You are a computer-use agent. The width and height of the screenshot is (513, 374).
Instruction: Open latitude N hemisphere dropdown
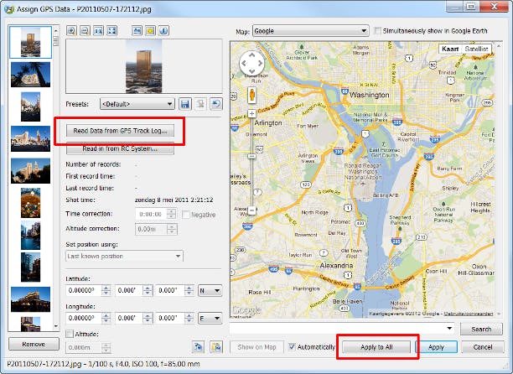click(x=210, y=290)
